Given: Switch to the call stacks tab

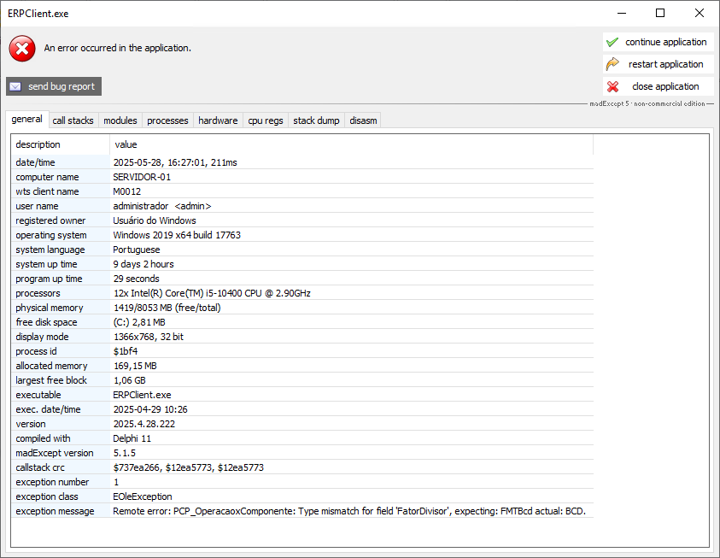Looking at the screenshot, I should (x=73, y=120).
